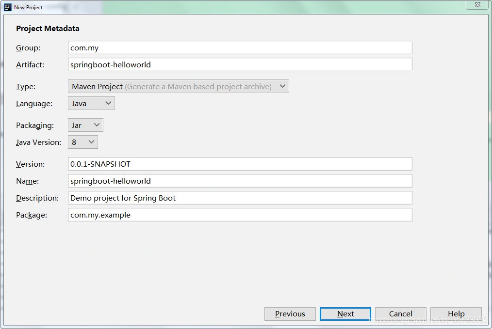
Task: Click the Description: label
Action: coord(37,198)
